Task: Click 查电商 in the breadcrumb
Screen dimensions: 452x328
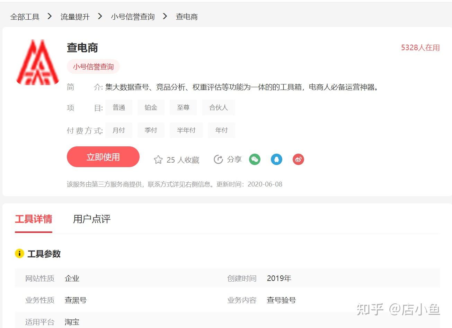Action: tap(187, 17)
